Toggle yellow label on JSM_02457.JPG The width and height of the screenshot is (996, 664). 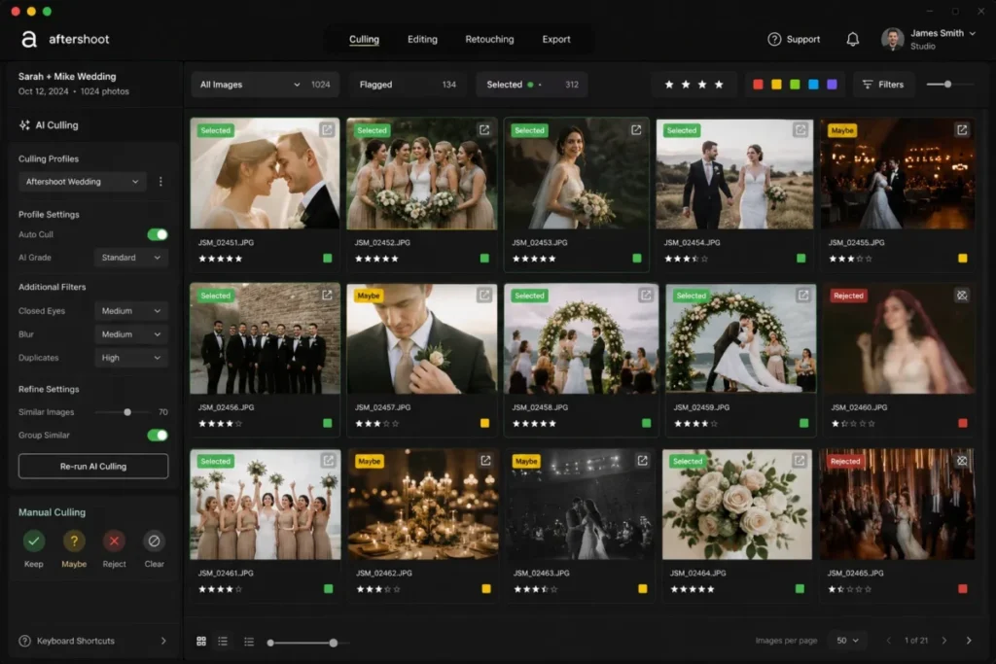(x=485, y=424)
